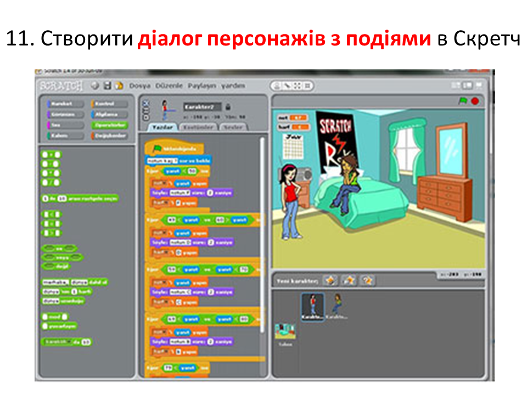Click the purple söyle 'notun F' say block
Image resolution: width=527 pixels, height=395 pixels.
pyautogui.click(x=192, y=193)
